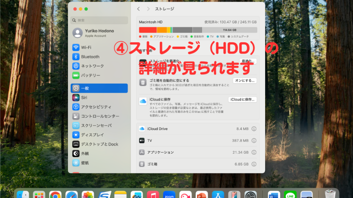The width and height of the screenshot is (353, 198).
Task: Open Siri settings from sidebar
Action: tap(84, 98)
